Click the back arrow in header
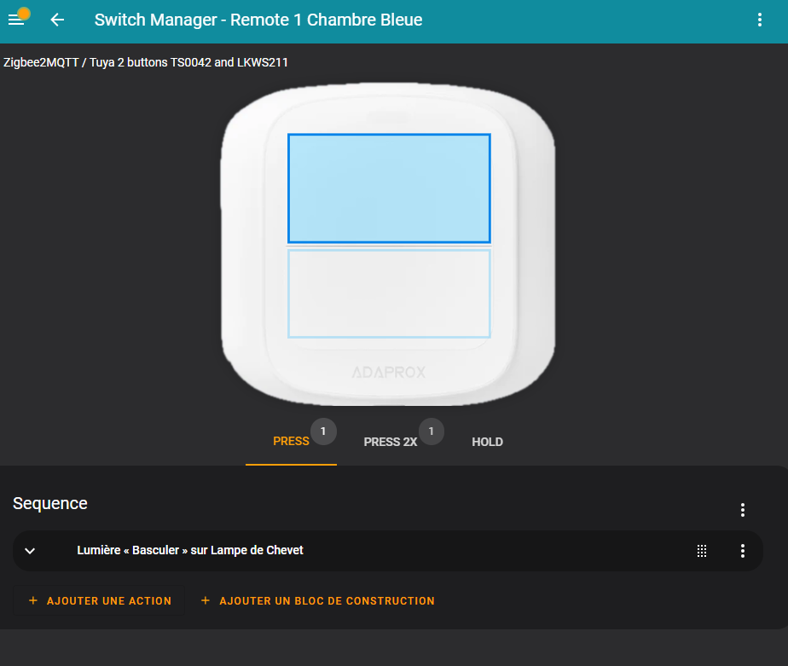 pos(57,20)
